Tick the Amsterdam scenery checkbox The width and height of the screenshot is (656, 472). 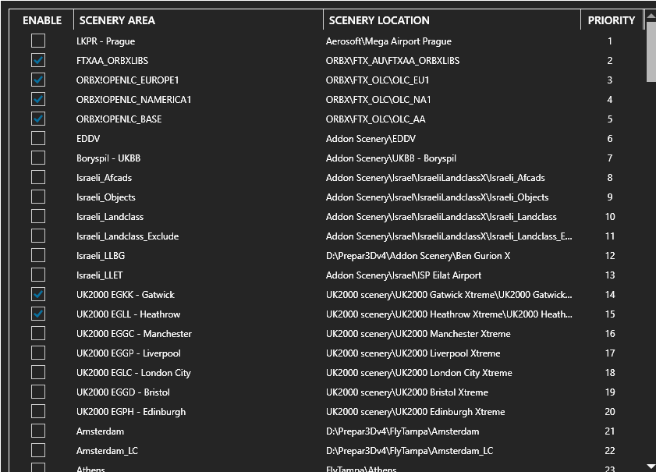38,431
